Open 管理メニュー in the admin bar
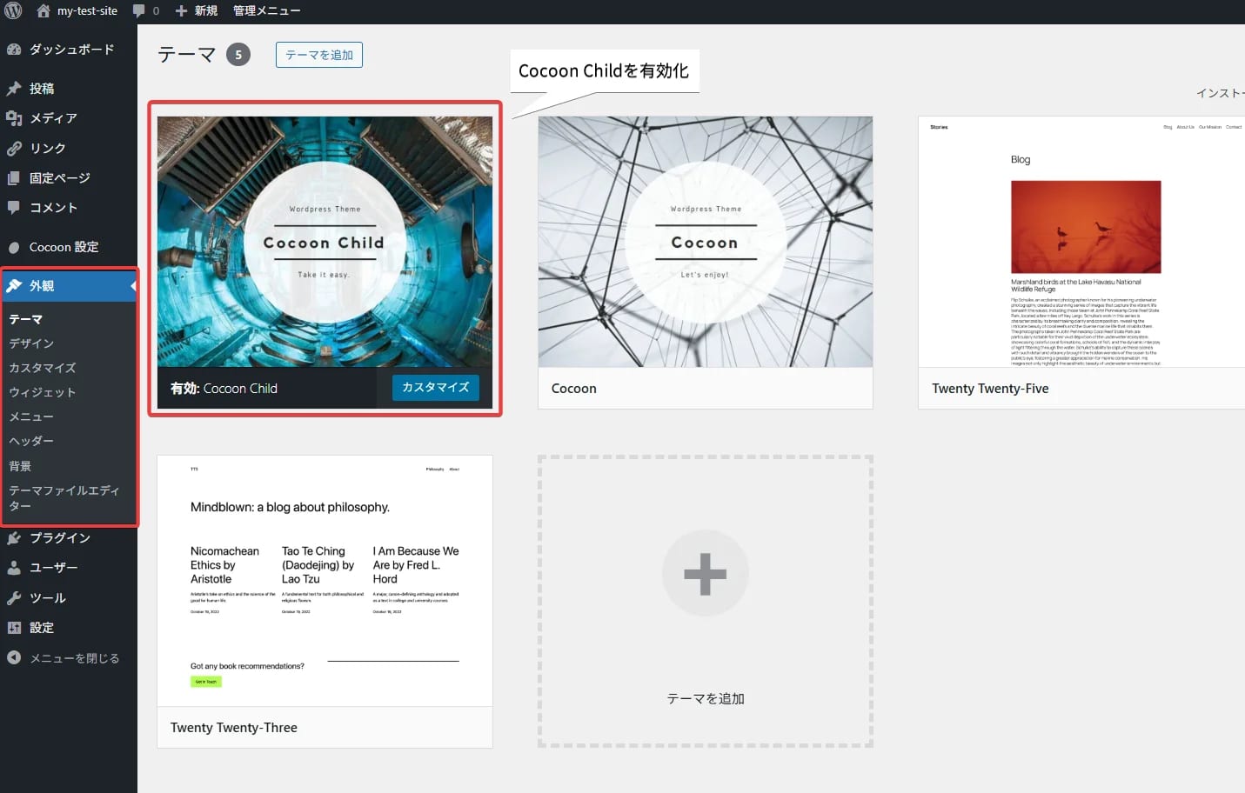1245x793 pixels. tap(266, 10)
